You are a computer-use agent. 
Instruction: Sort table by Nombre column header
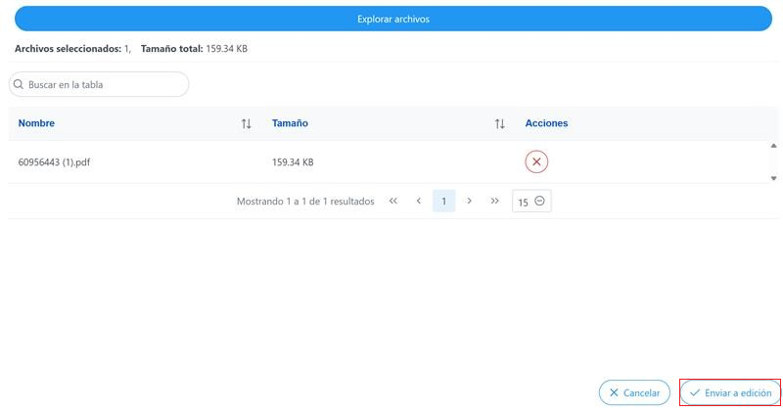36,123
